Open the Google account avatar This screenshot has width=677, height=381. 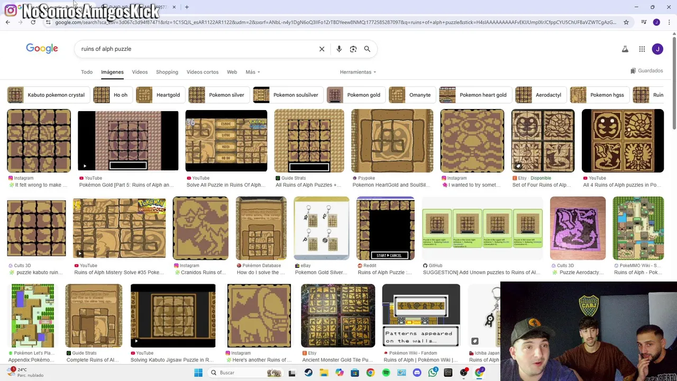pos(657,49)
